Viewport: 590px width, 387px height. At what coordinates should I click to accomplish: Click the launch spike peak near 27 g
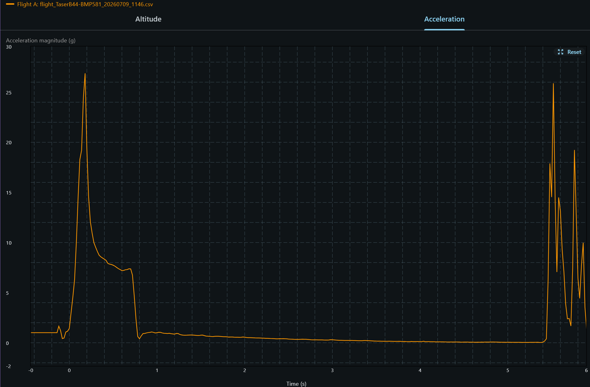(x=85, y=74)
